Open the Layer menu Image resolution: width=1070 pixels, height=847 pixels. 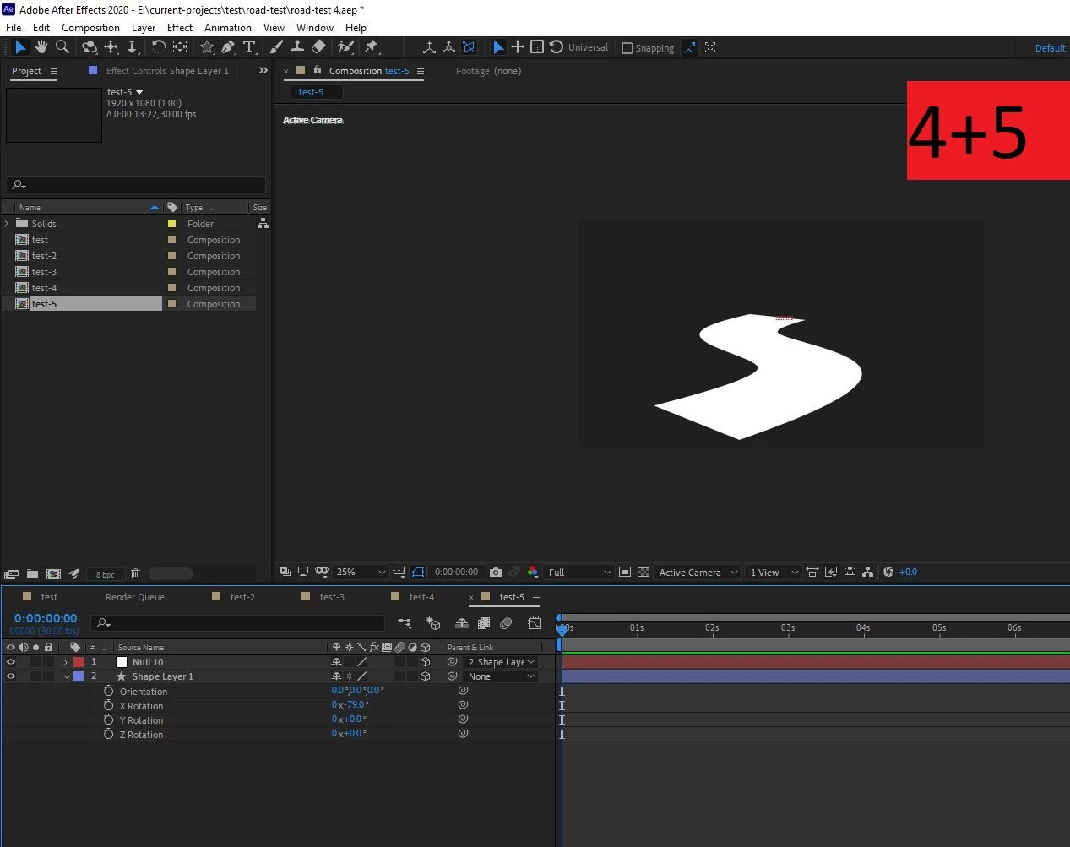click(x=144, y=27)
